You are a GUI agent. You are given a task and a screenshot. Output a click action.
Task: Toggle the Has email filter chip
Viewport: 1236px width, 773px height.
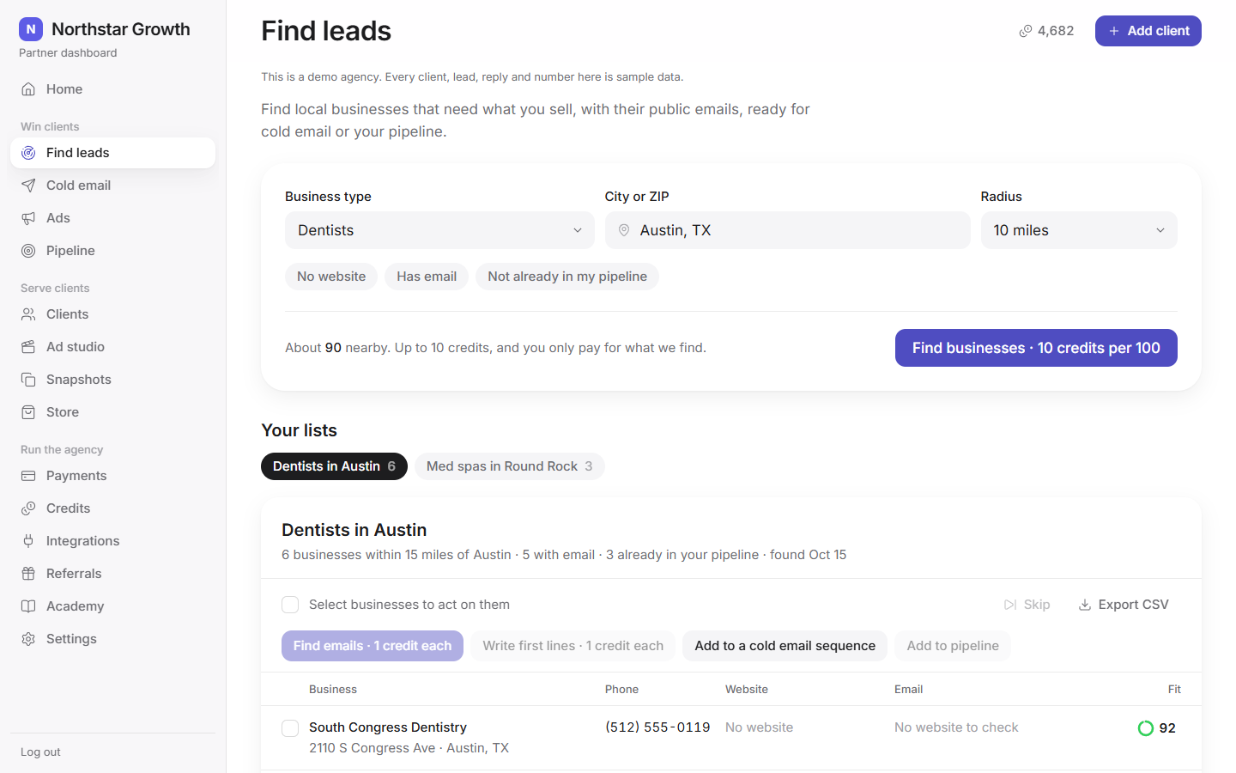tap(427, 277)
